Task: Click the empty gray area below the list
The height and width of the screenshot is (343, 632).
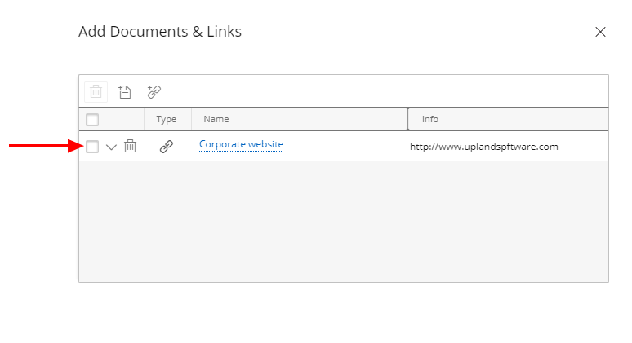Action: (x=344, y=221)
